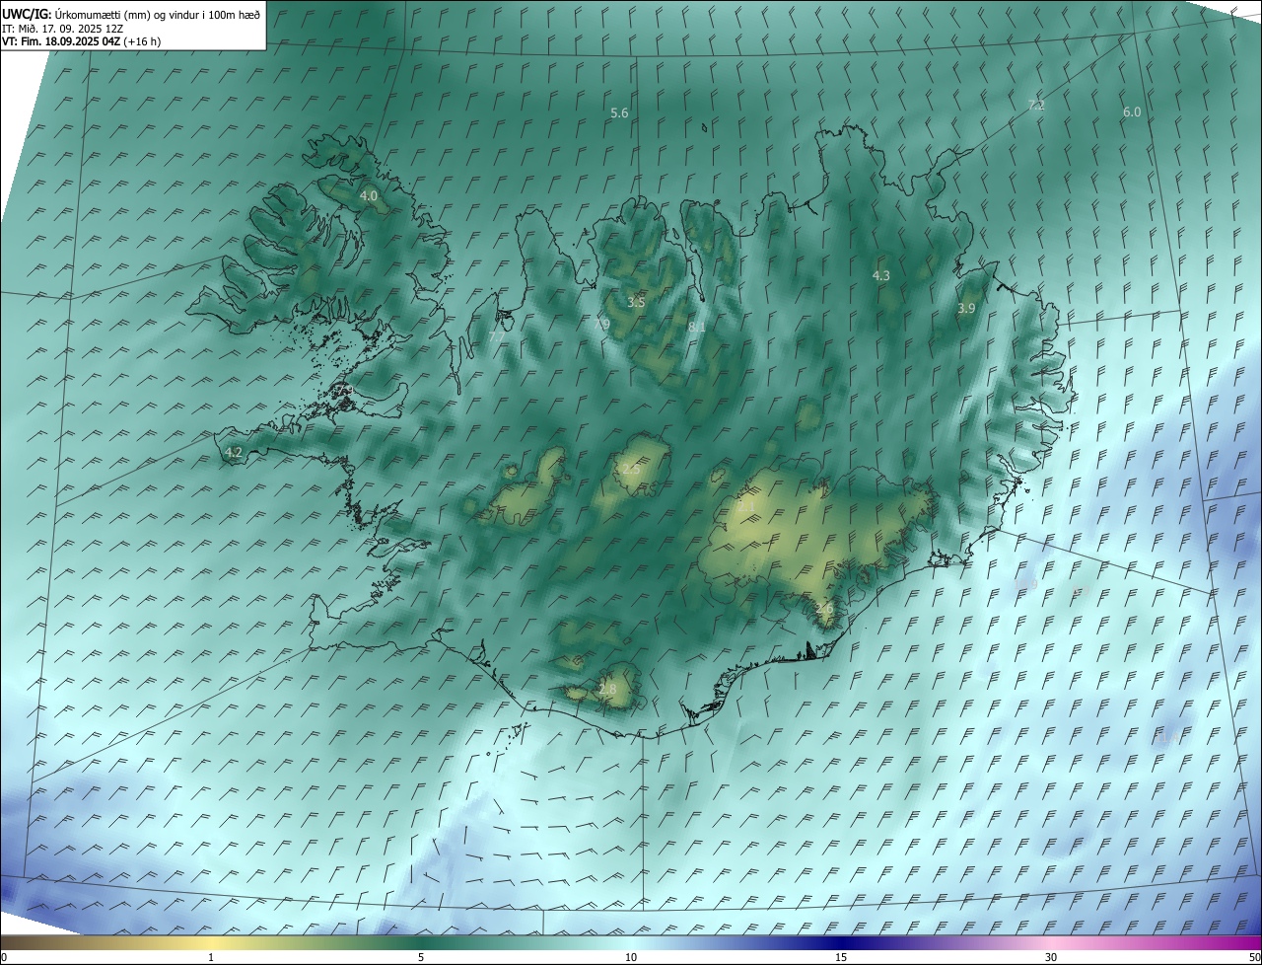Click the 2.8 value on the south glacier
Viewport: 1262px width, 965px height.
tap(607, 690)
